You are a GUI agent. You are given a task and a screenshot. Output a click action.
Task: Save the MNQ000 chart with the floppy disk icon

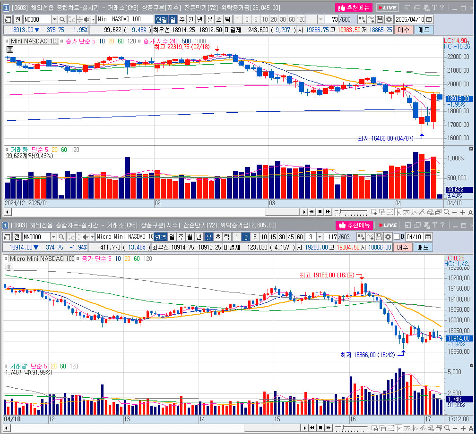coord(379,237)
